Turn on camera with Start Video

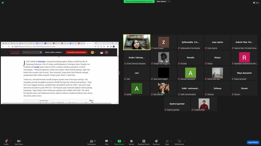click(19, 142)
